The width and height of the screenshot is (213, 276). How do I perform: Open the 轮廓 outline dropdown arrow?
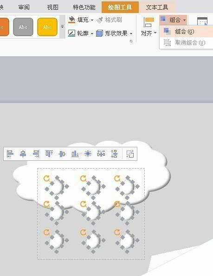(92, 33)
